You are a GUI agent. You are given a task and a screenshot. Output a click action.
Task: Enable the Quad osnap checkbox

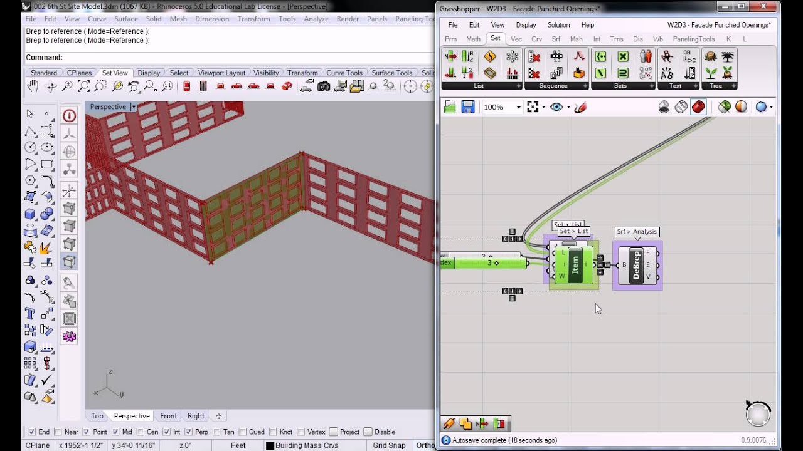pos(243,432)
